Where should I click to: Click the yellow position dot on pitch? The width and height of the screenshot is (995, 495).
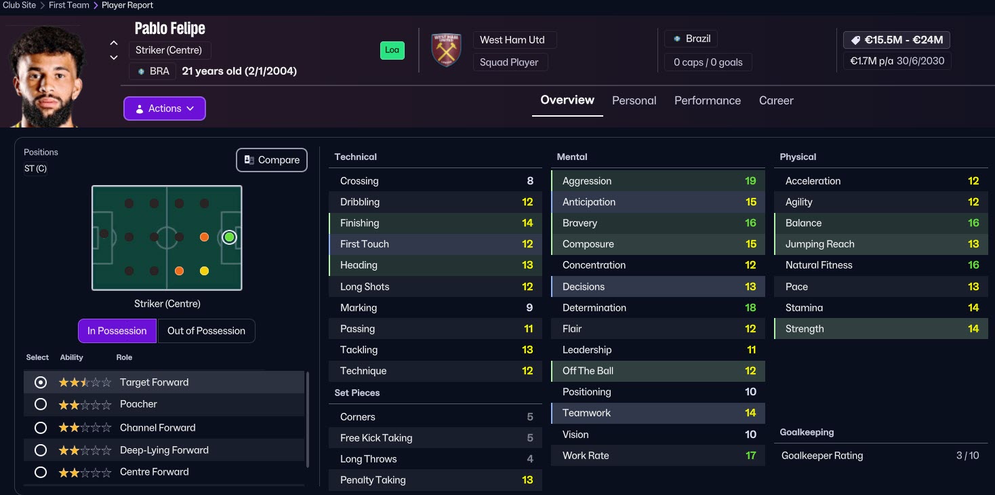pyautogui.click(x=204, y=271)
